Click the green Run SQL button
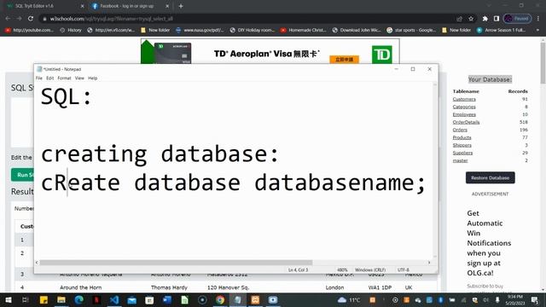This screenshot has height=307, width=546. click(23, 175)
